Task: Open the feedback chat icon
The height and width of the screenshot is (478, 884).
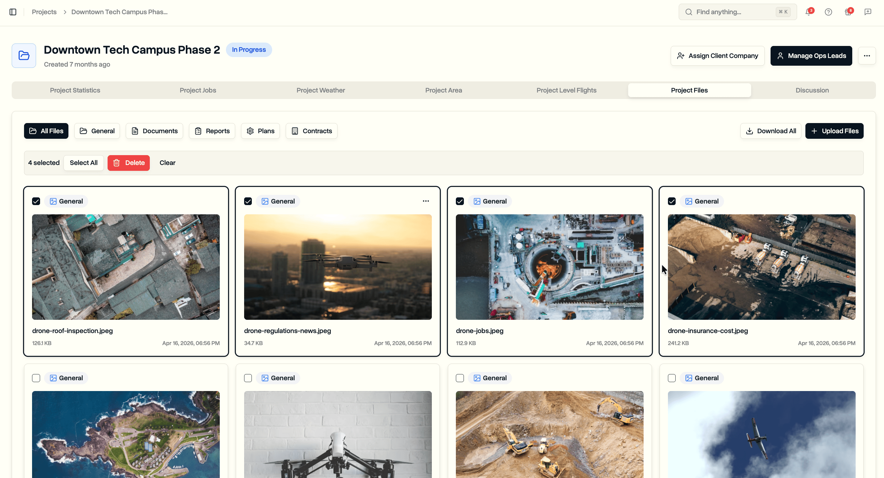Action: pyautogui.click(x=868, y=12)
